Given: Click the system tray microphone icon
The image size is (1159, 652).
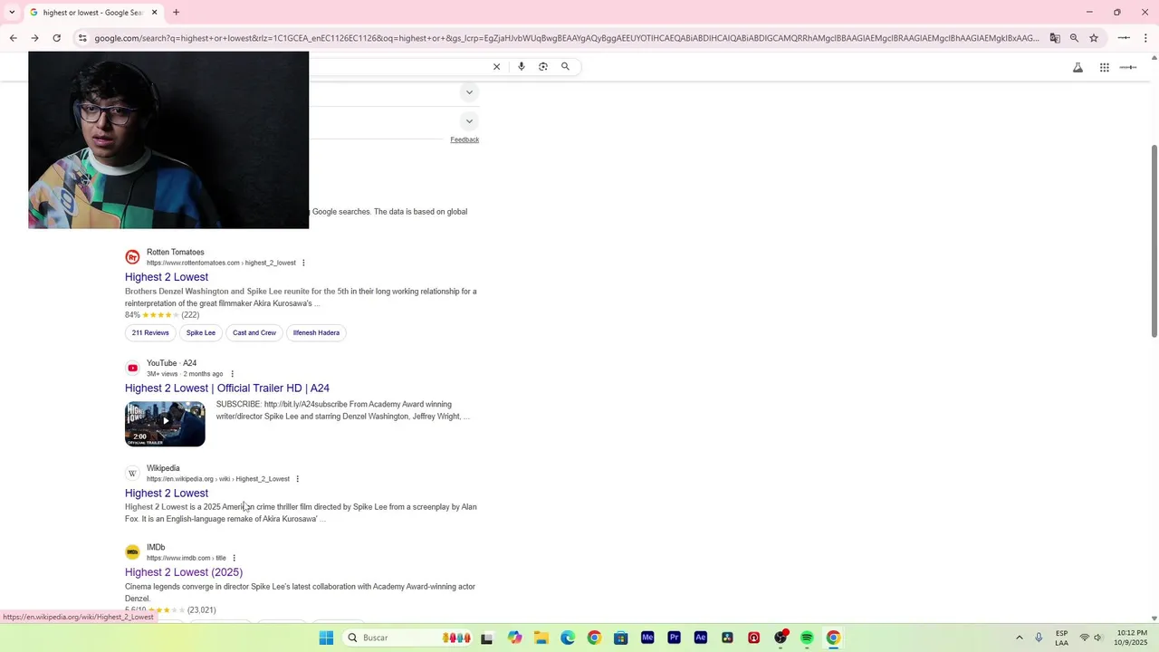Looking at the screenshot, I should 1039,638.
